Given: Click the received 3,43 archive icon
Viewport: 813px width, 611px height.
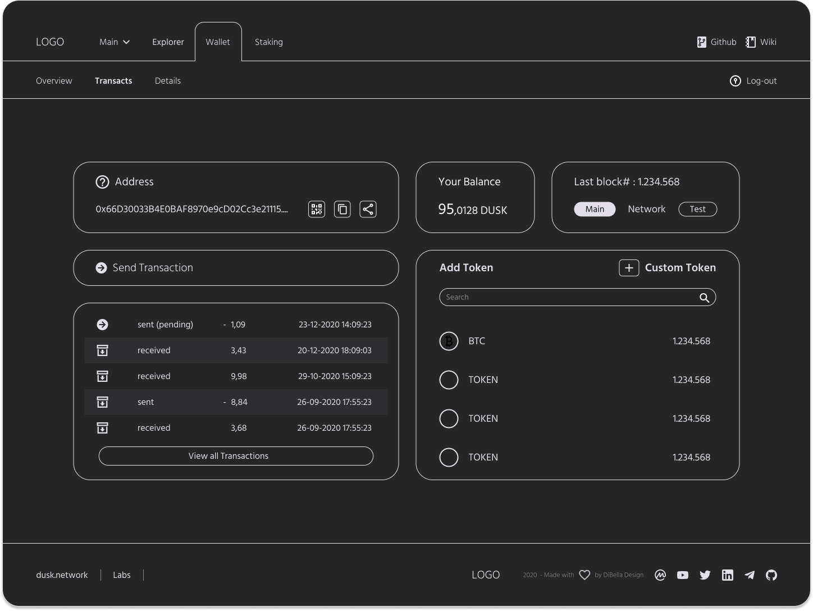Looking at the screenshot, I should [102, 350].
